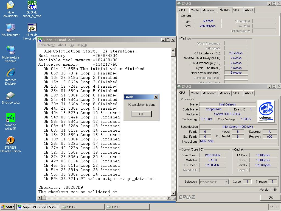Activate Super PI taskbar button
This screenshot has height=211, width=281.
click(x=38, y=207)
